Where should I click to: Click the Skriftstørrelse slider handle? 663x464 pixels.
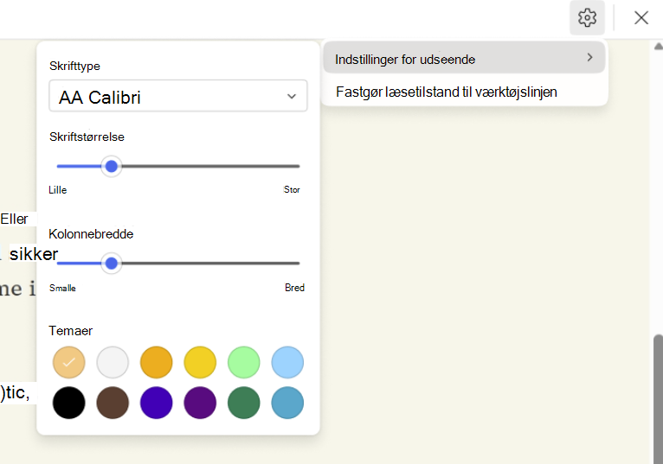[111, 167]
